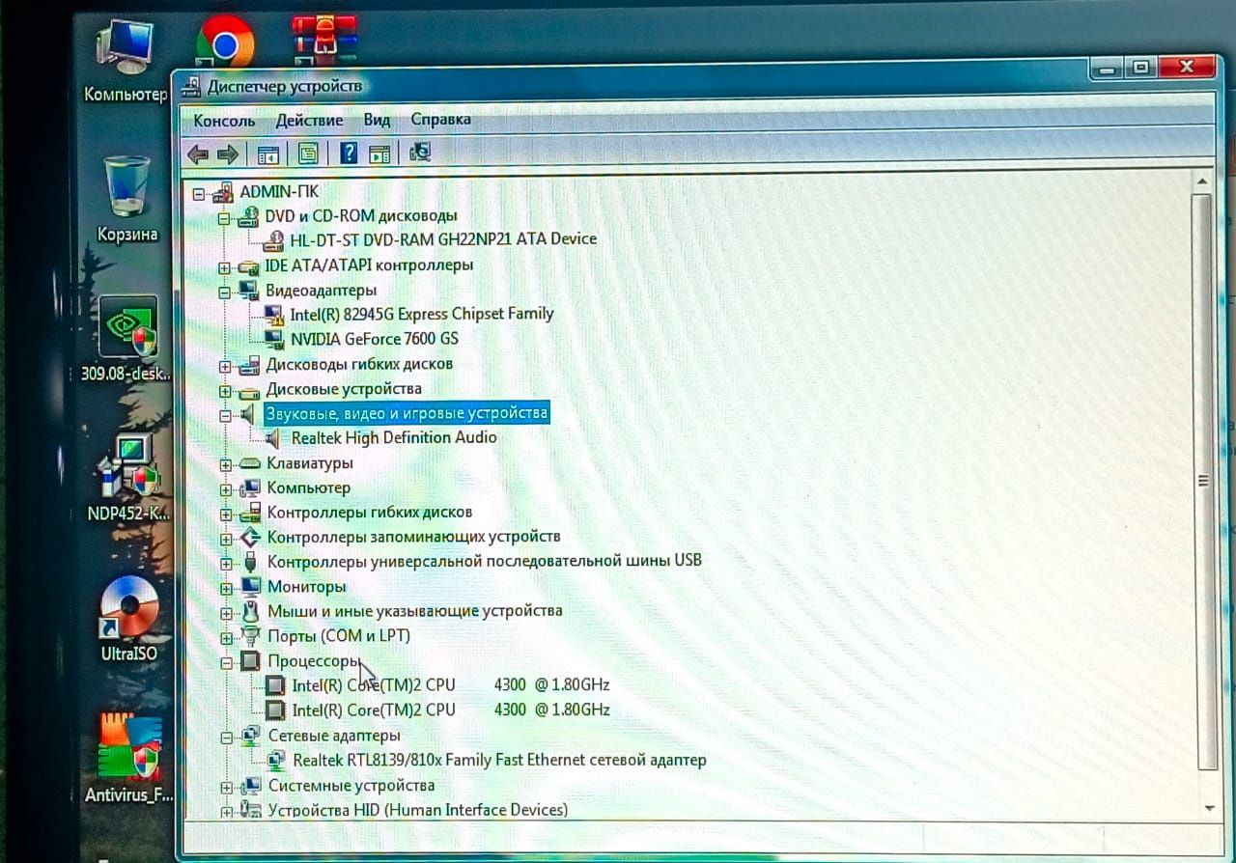The width and height of the screenshot is (1236, 863).
Task: Select Intel(R) 82945G Express Chipset Family
Action: [422, 314]
